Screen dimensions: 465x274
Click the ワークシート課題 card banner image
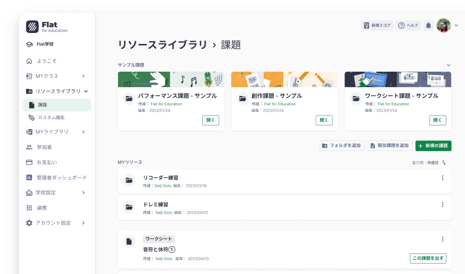tap(397, 79)
